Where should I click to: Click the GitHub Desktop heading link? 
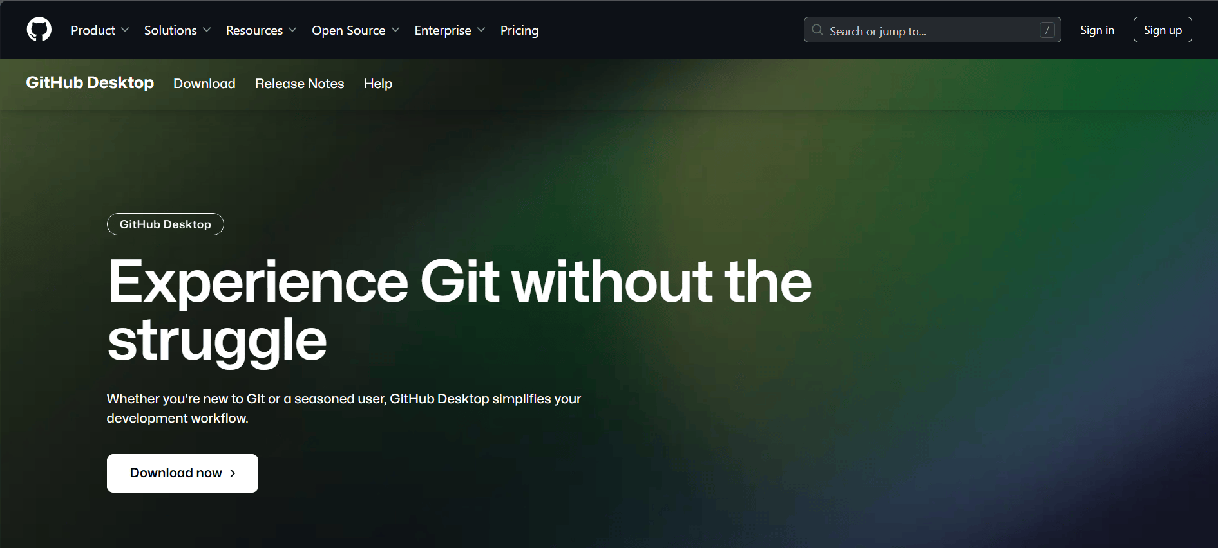90,83
